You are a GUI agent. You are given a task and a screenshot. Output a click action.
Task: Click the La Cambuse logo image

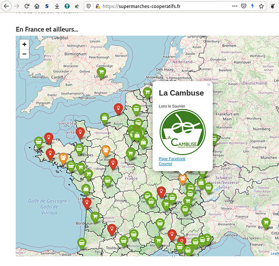[182, 132]
